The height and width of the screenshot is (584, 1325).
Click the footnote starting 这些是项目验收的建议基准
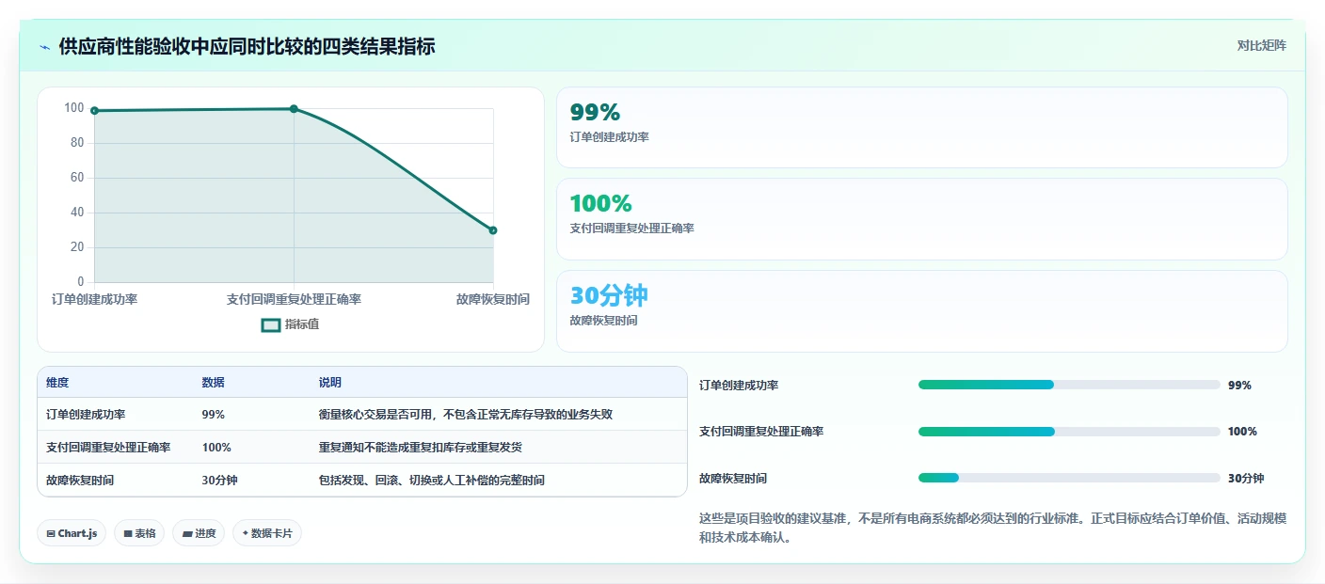tap(993, 529)
